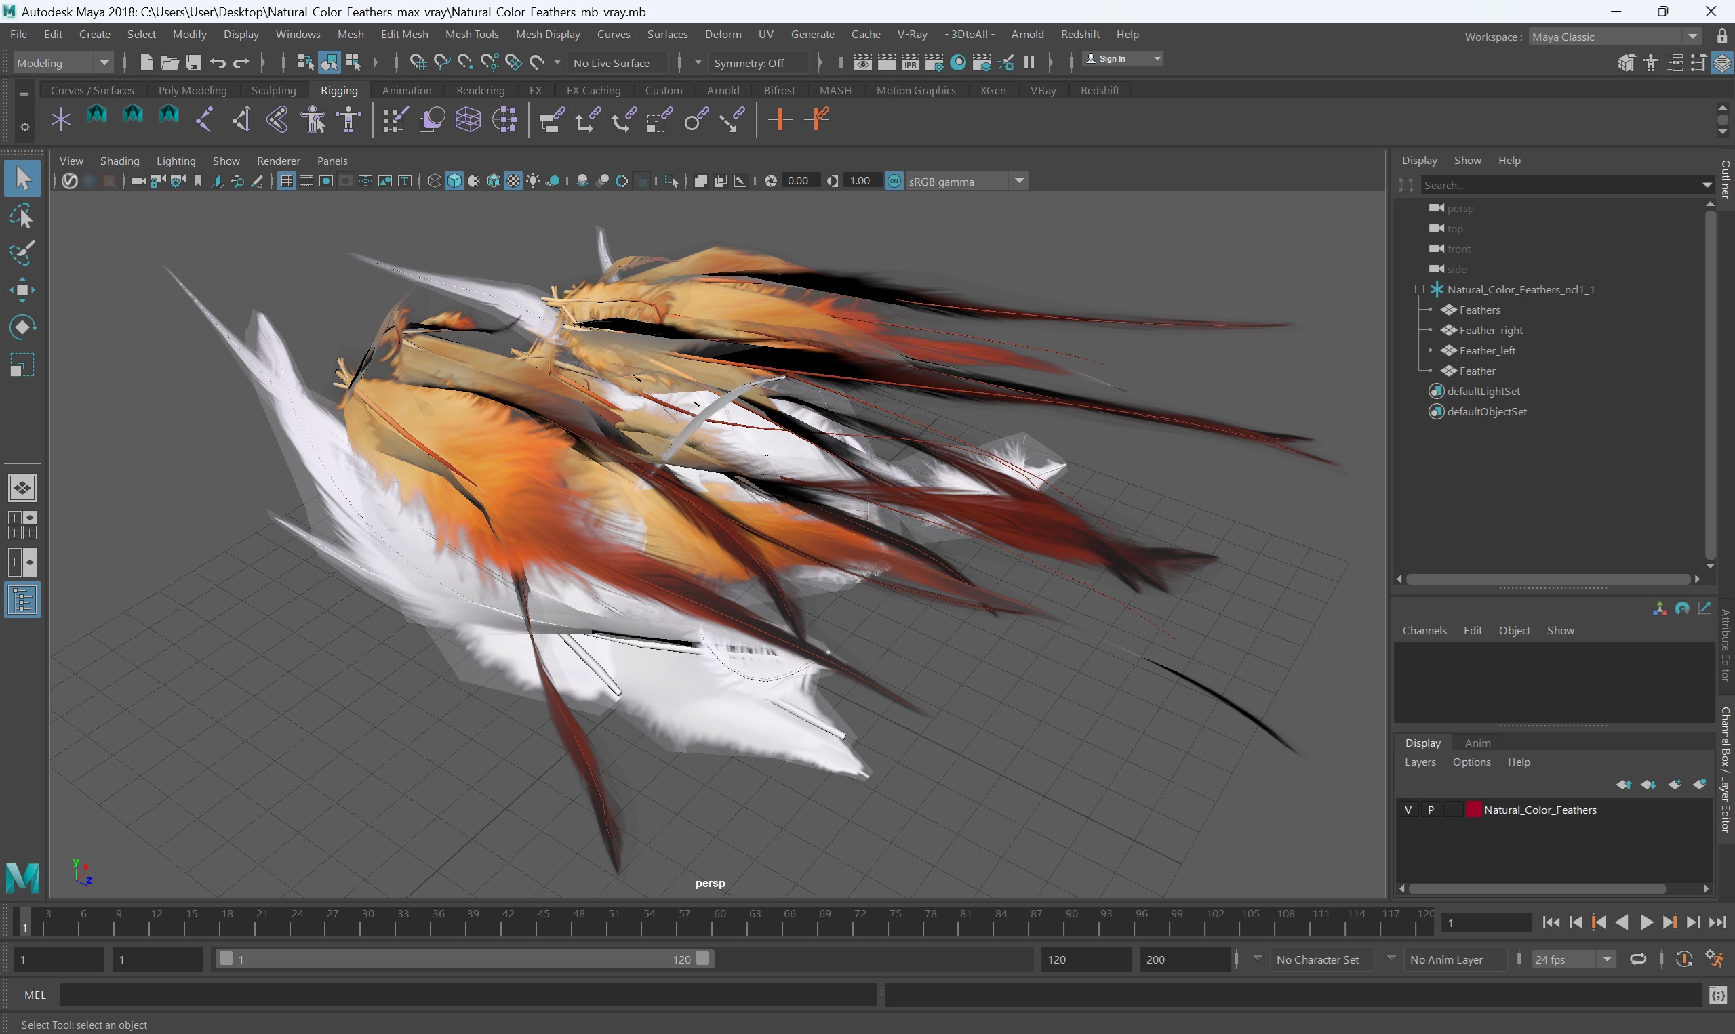Switch to the Anim layer tab
Viewport: 1735px width, 1034px height.
(1478, 743)
